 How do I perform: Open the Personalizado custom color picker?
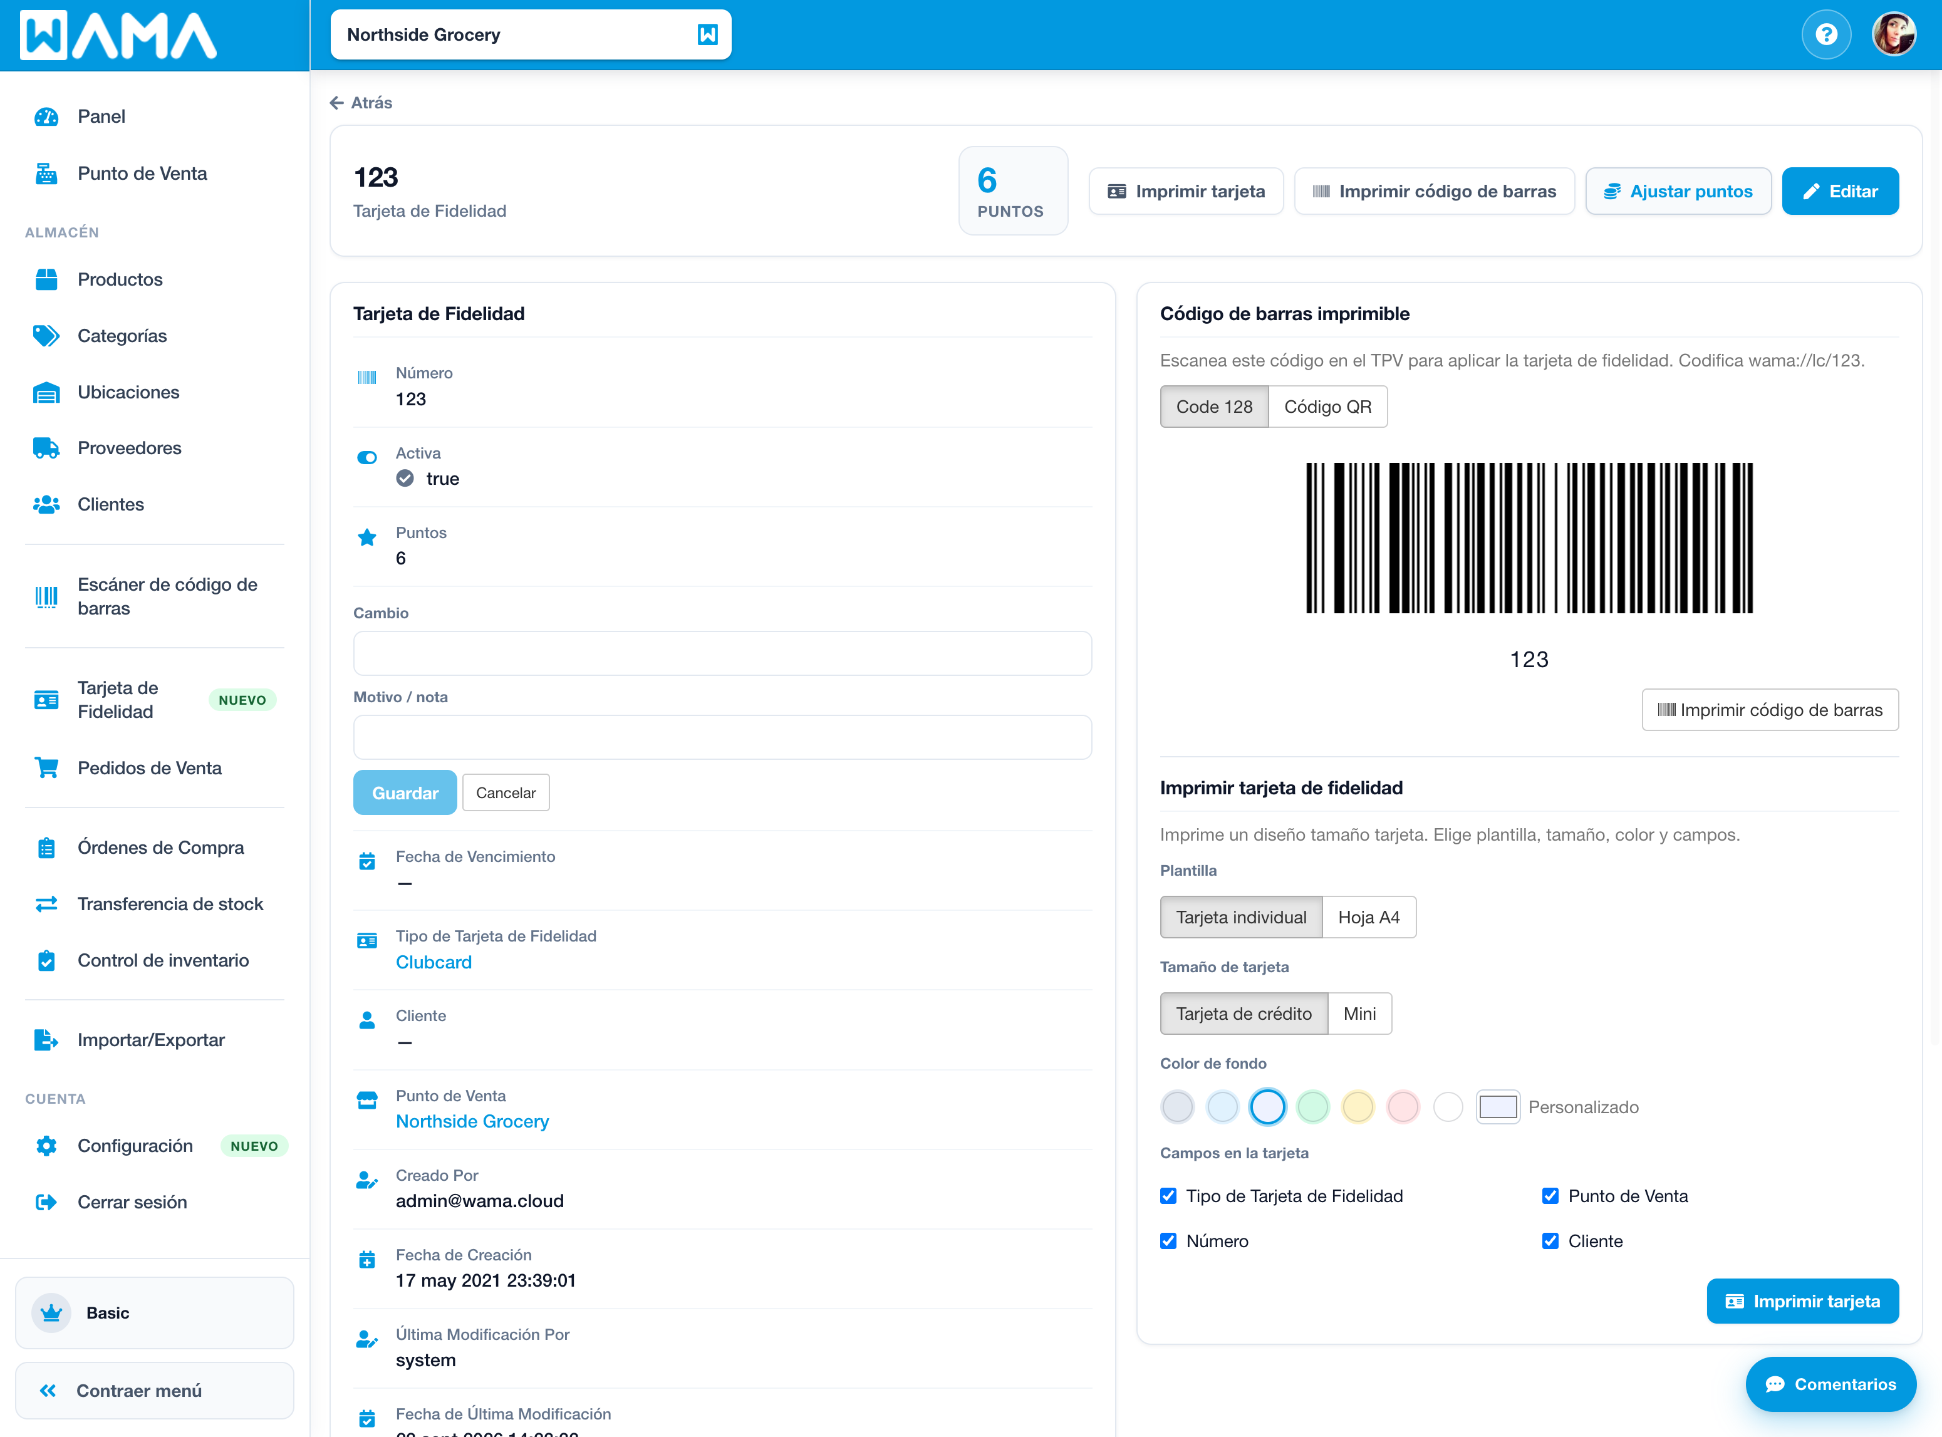1498,1108
